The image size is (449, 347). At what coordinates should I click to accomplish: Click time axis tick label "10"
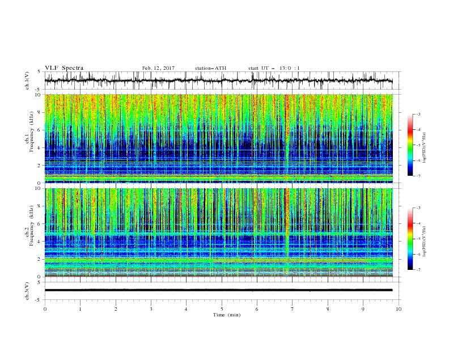[399, 309]
